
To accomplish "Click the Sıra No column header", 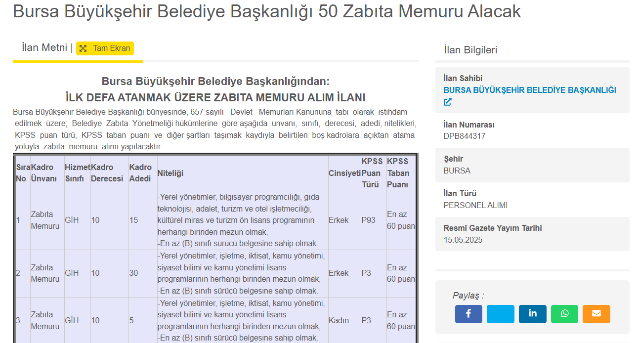I will [x=23, y=173].
